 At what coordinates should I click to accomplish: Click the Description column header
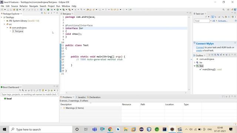point(91,104)
